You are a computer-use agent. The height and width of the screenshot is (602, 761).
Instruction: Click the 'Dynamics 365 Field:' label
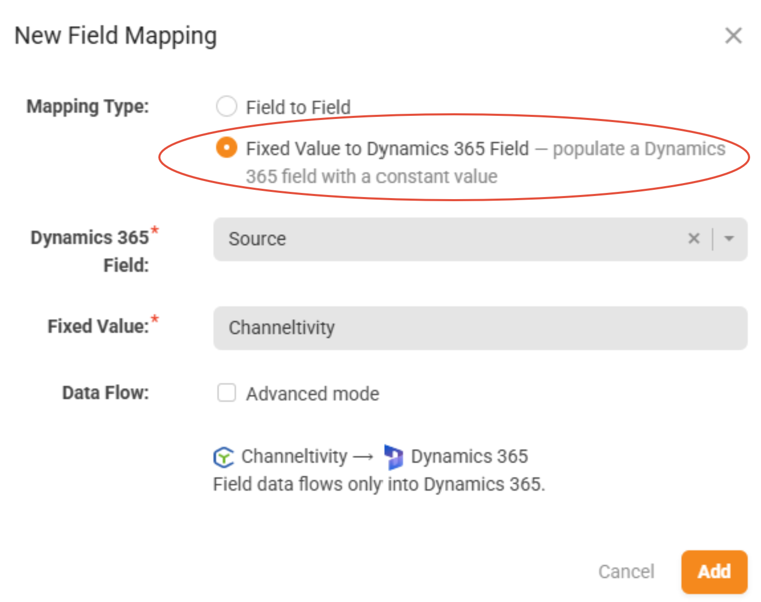90,251
